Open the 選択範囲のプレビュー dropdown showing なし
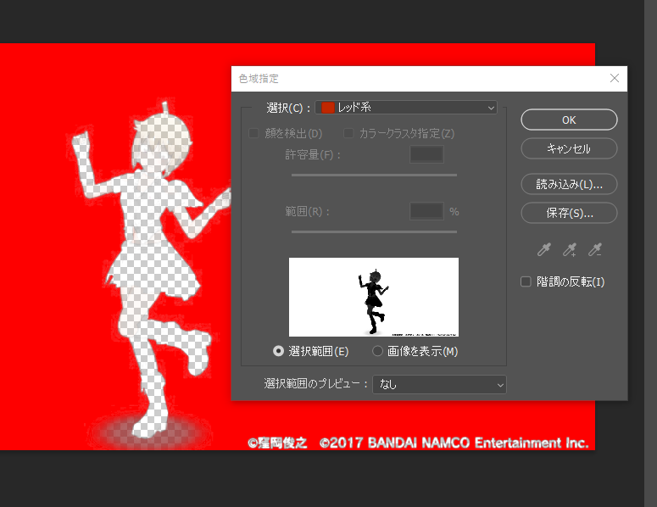657x507 pixels. 439,385
